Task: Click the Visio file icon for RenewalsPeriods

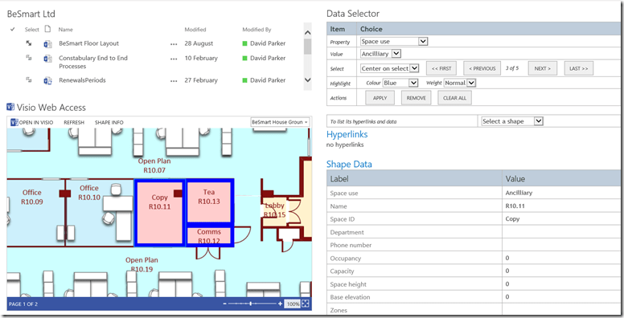Action: pos(47,81)
